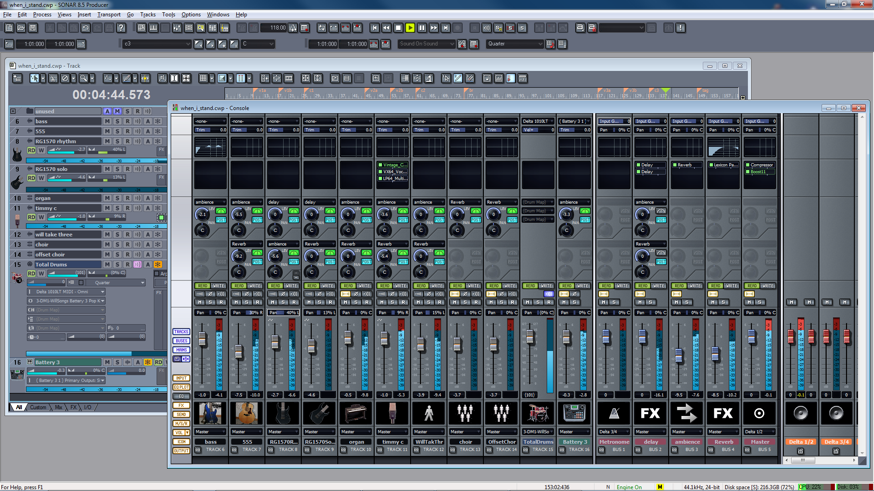The width and height of the screenshot is (874, 491).
Task: Switch to the I/O tab in Track view
Action: point(87,407)
